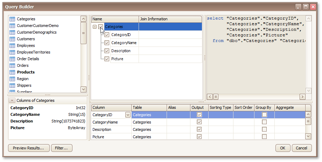The width and height of the screenshot is (322, 162).
Task: Click the Categories table icon in list
Action: pos(12,19)
